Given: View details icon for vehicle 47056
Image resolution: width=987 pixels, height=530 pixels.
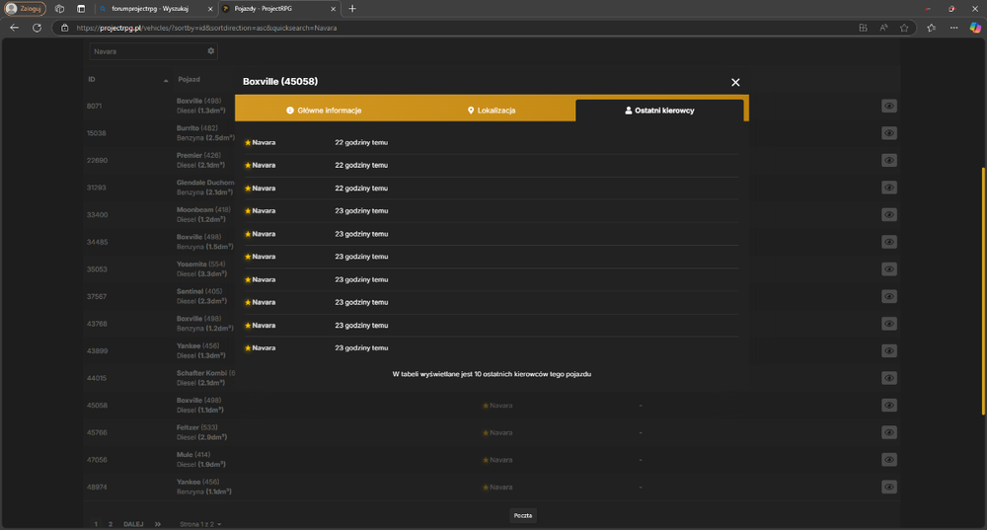Looking at the screenshot, I should point(889,460).
